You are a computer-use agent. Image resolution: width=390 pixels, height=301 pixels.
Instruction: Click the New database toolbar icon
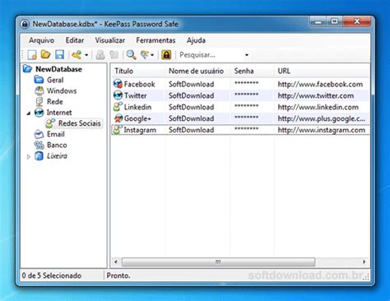[x=32, y=55]
